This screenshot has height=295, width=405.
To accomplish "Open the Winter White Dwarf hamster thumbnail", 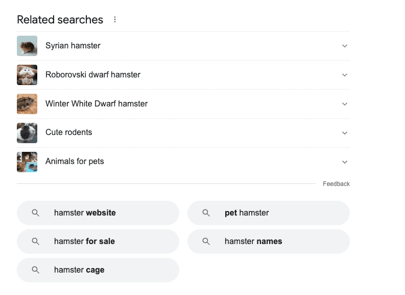I will [x=27, y=104].
